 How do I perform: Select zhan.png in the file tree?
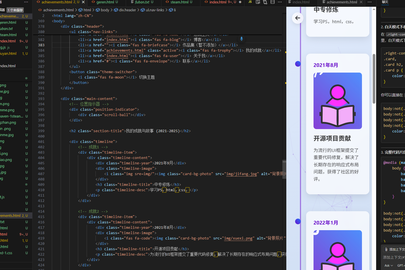tap(16, 122)
